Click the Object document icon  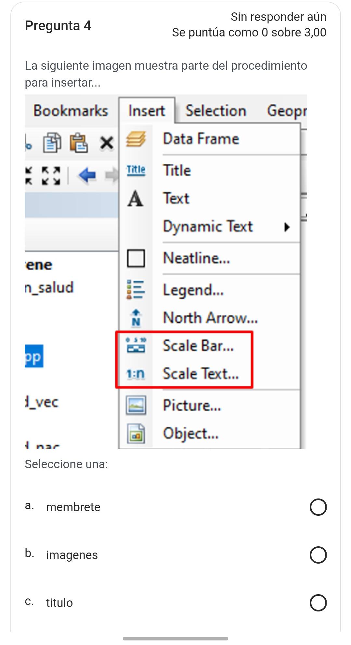136,434
